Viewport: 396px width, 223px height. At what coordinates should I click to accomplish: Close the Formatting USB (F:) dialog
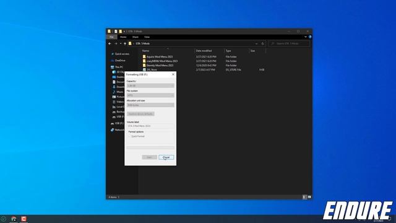173,74
